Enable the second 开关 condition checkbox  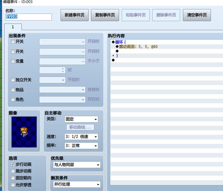click(13, 51)
